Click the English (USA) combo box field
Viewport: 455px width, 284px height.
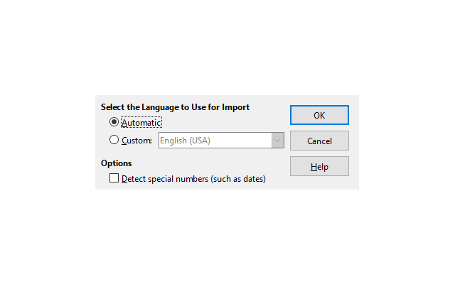coord(221,141)
